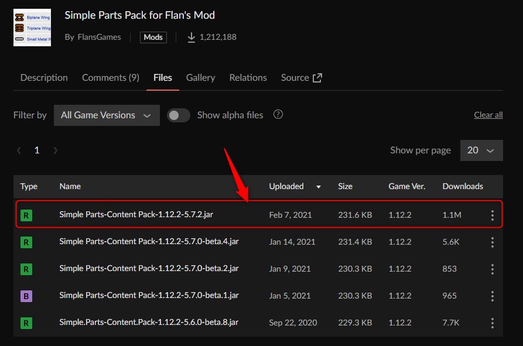Click the 965 downloads value

450,296
